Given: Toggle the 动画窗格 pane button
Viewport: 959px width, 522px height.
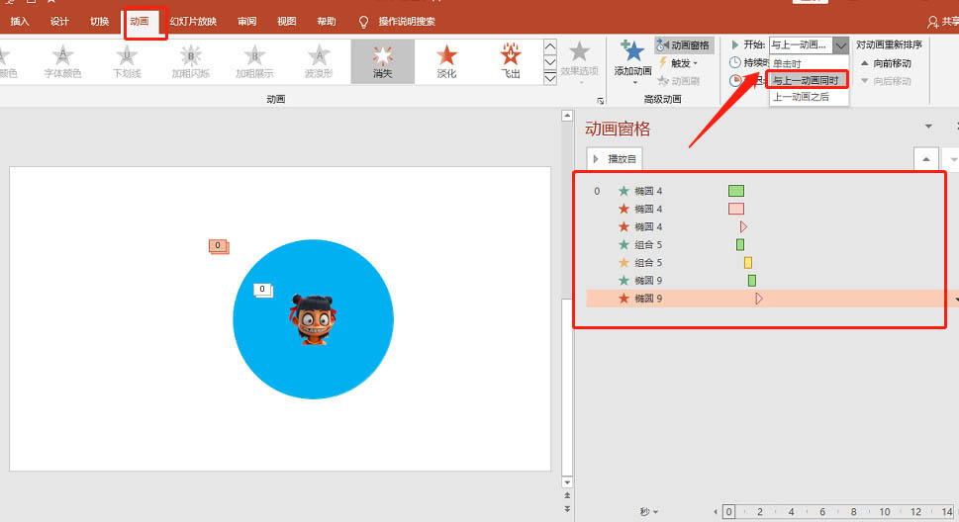Looking at the screenshot, I should [x=683, y=45].
